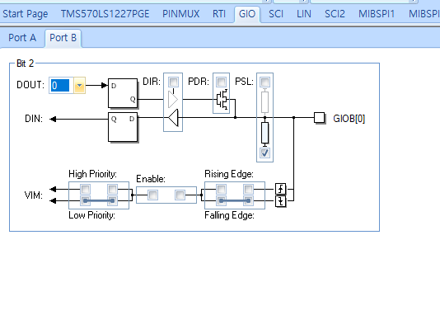
Task: Select the left High Priority checkbox
Action: [85, 189]
